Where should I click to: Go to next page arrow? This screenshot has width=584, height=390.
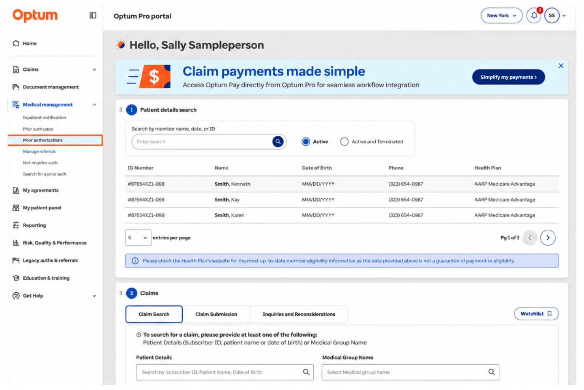(x=548, y=238)
